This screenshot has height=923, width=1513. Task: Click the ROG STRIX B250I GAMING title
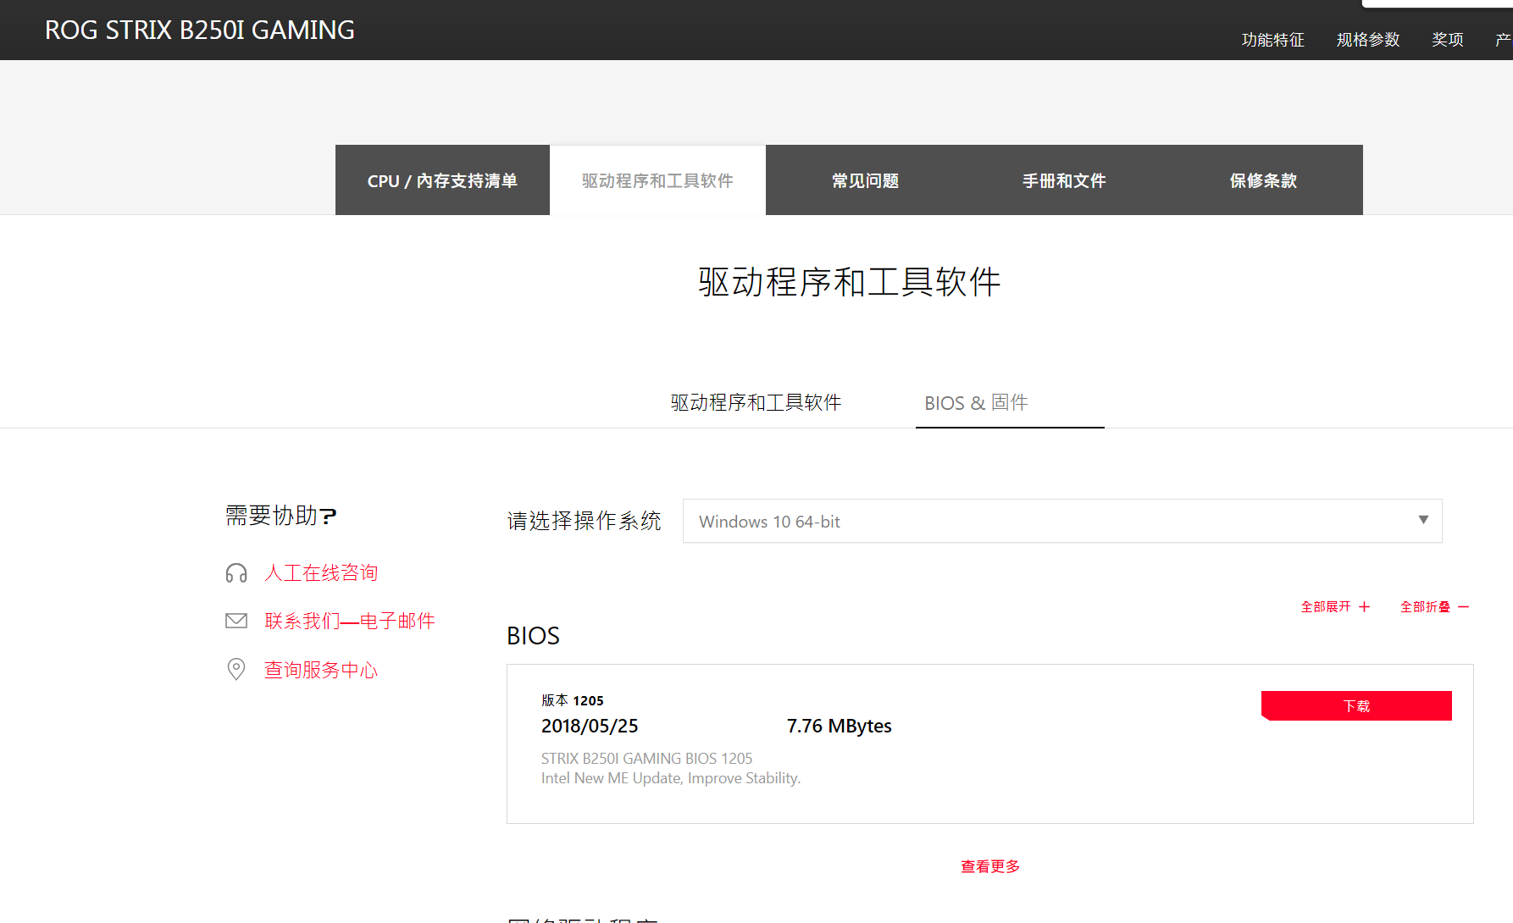(x=200, y=30)
